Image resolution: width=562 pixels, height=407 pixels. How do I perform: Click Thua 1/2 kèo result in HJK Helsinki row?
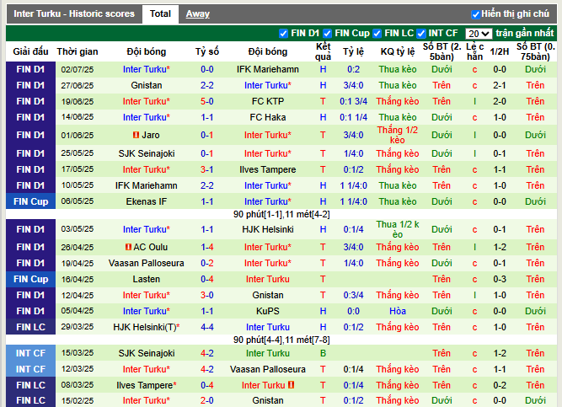point(398,229)
